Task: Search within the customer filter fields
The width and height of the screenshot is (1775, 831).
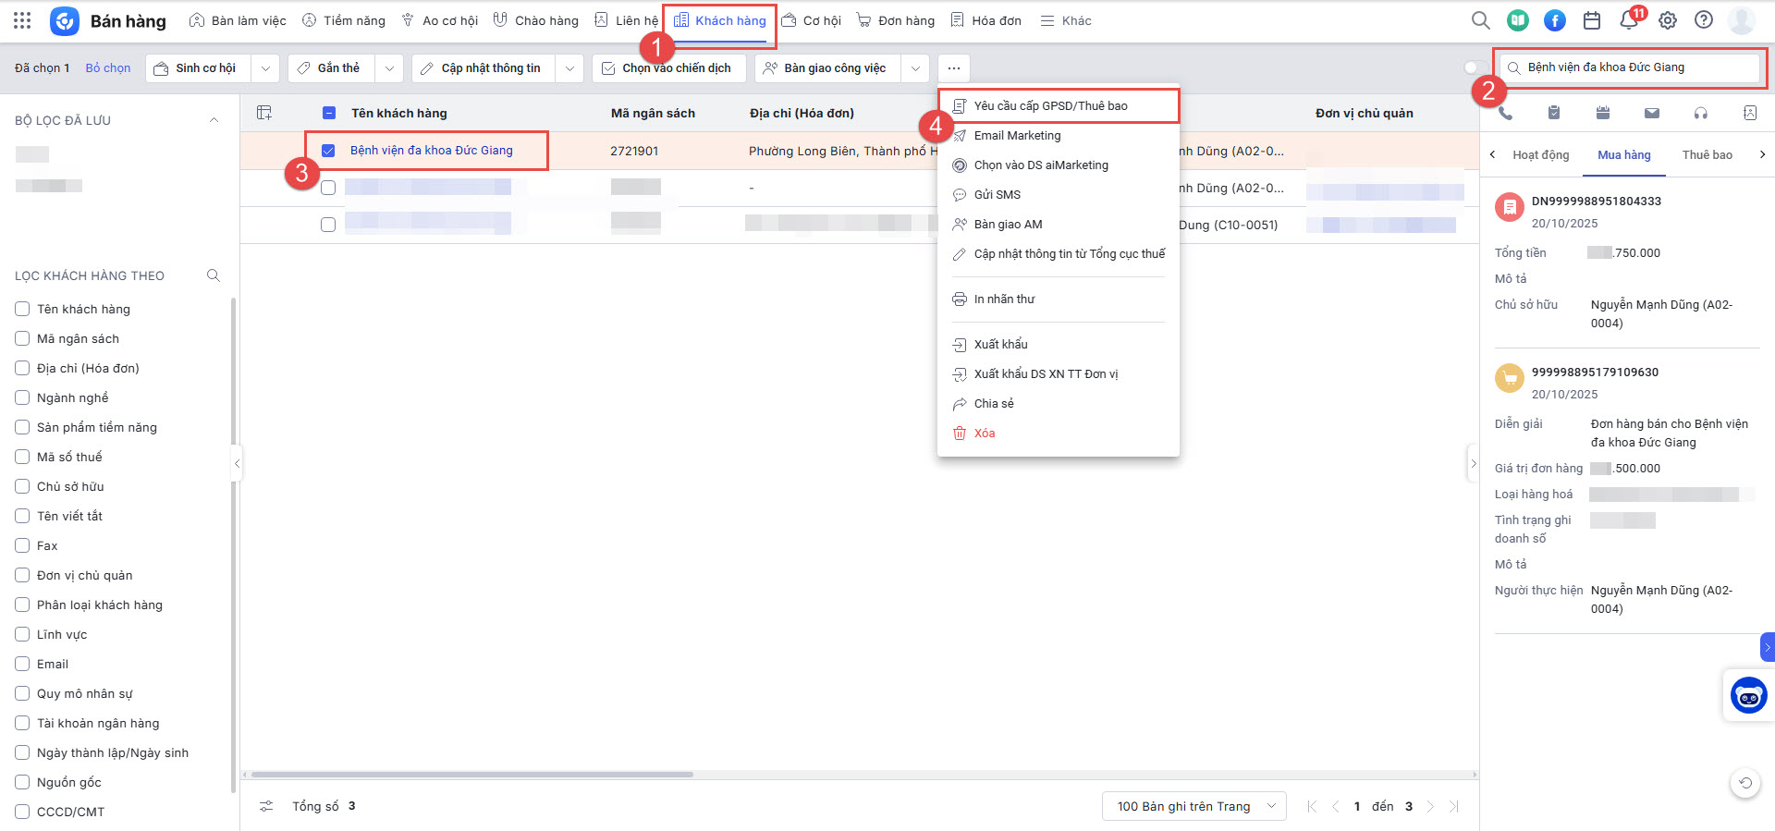Action: (214, 275)
